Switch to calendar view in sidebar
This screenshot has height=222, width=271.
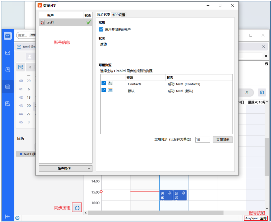[x=8, y=87]
